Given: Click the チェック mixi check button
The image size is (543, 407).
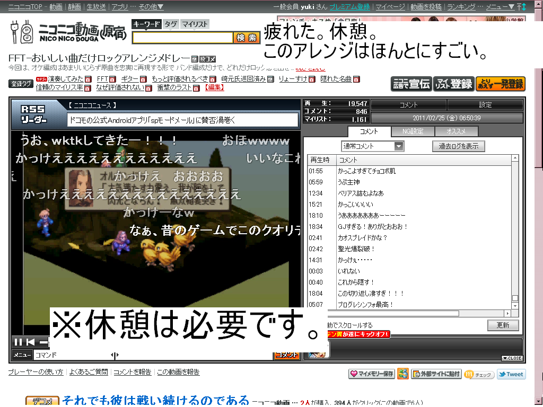Looking at the screenshot, I should point(479,374).
